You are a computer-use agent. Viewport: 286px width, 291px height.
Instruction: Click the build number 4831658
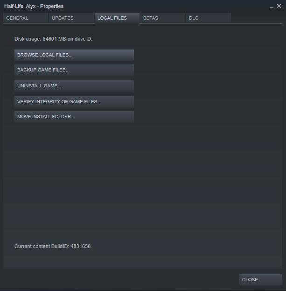[x=81, y=246]
